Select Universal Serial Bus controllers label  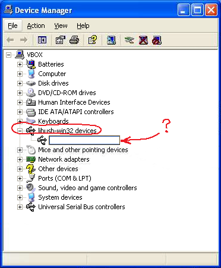point(81,207)
